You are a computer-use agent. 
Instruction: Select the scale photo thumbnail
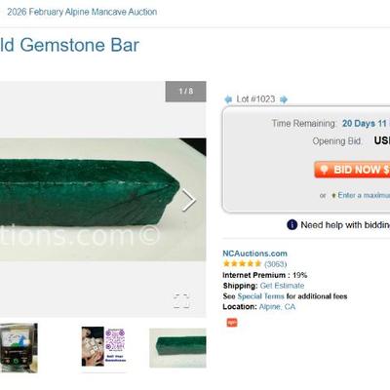click(x=19, y=348)
